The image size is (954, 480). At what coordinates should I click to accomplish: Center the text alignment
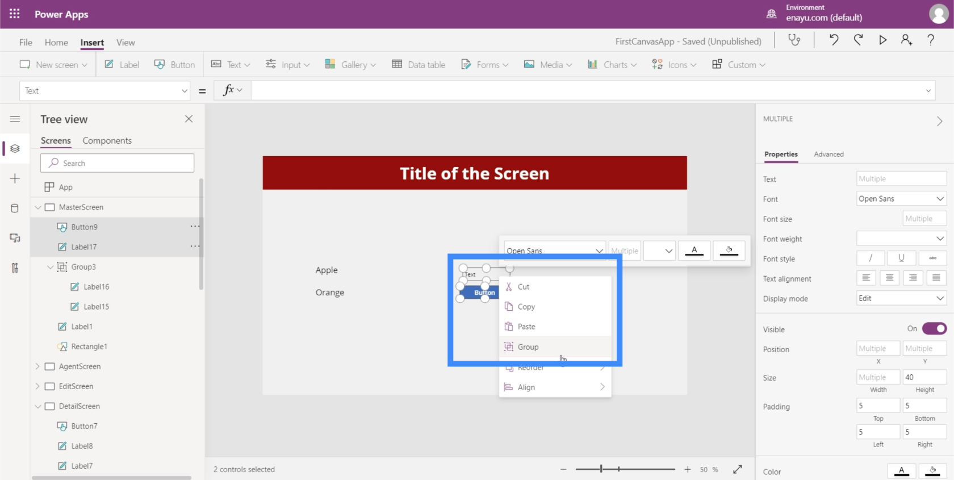889,278
